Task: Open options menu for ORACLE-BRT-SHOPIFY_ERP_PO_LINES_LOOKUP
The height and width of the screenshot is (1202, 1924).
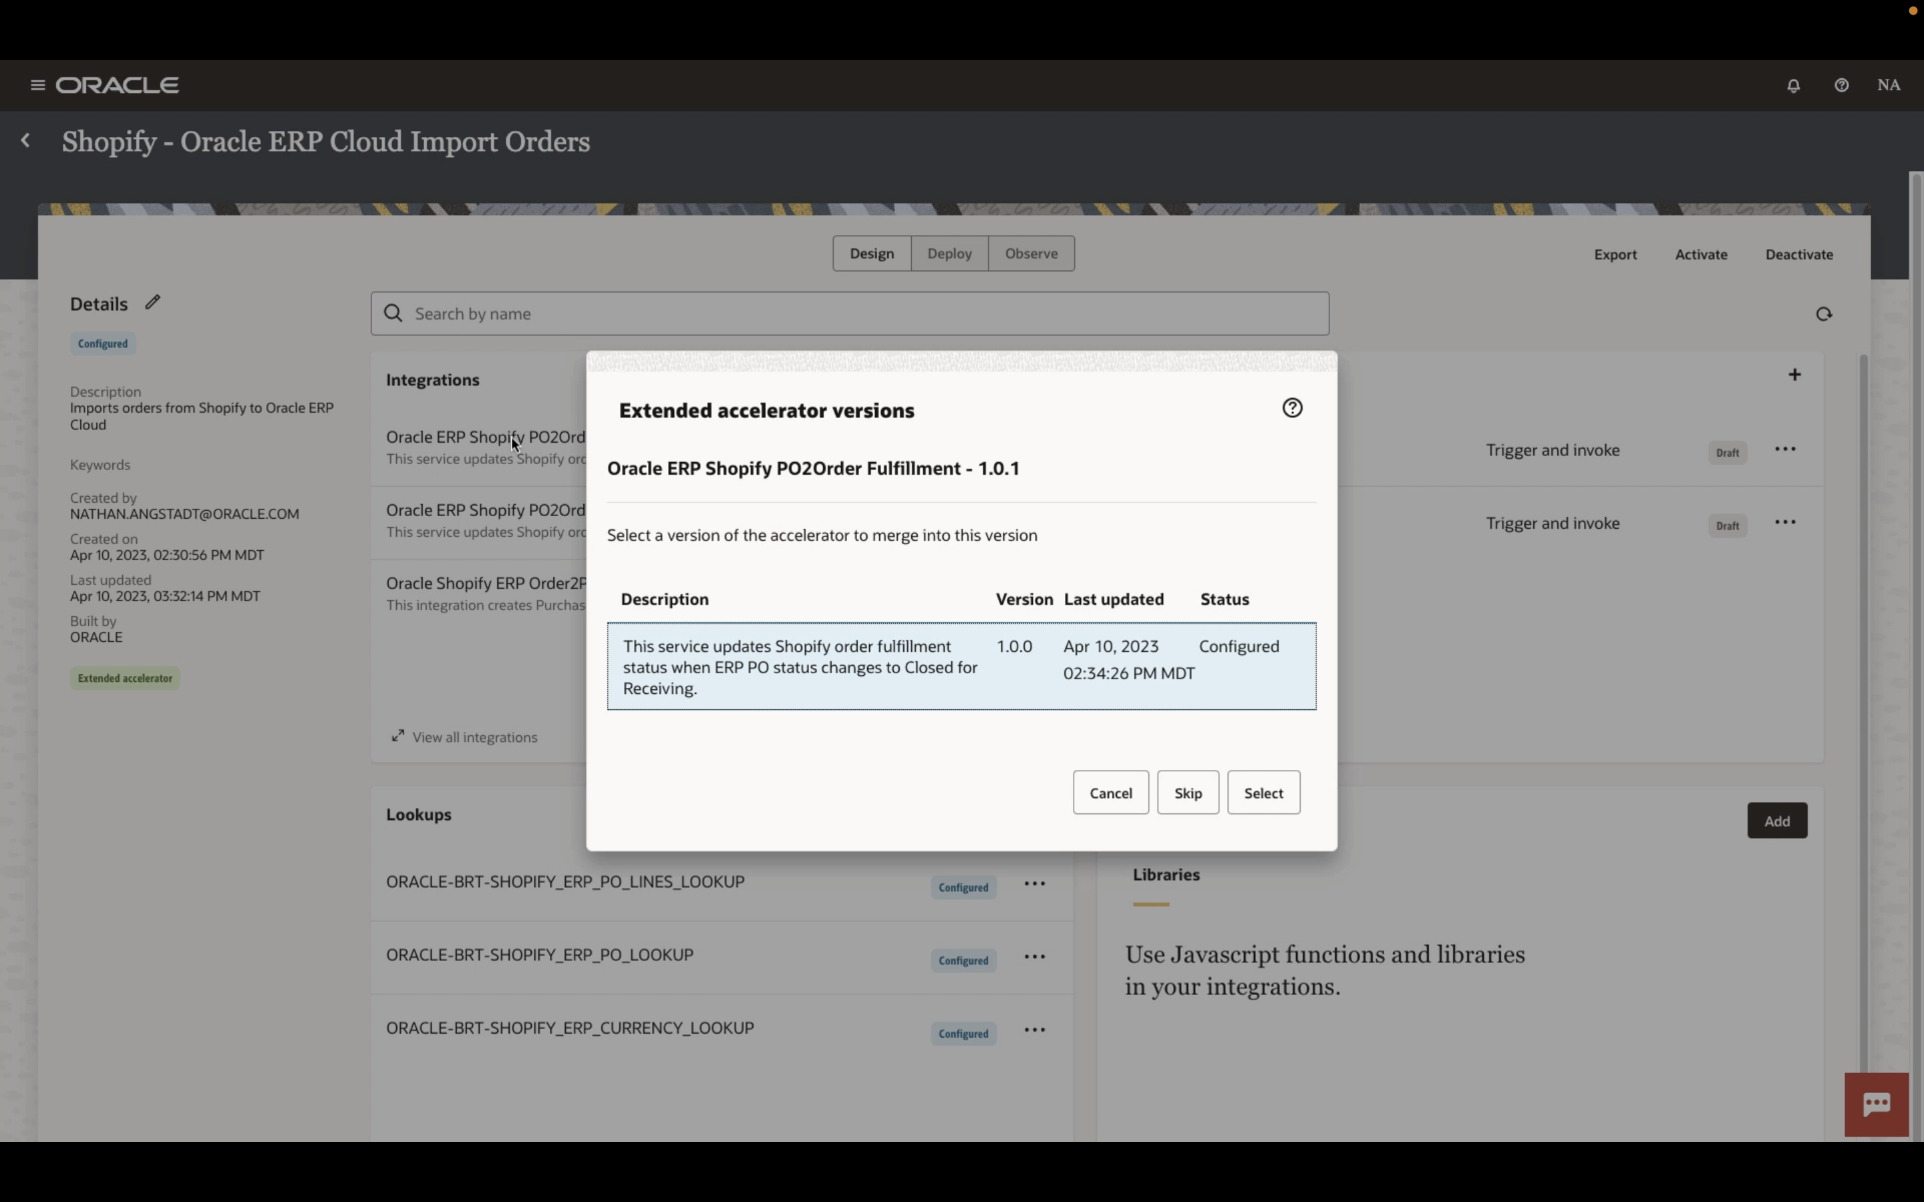Action: 1033,883
